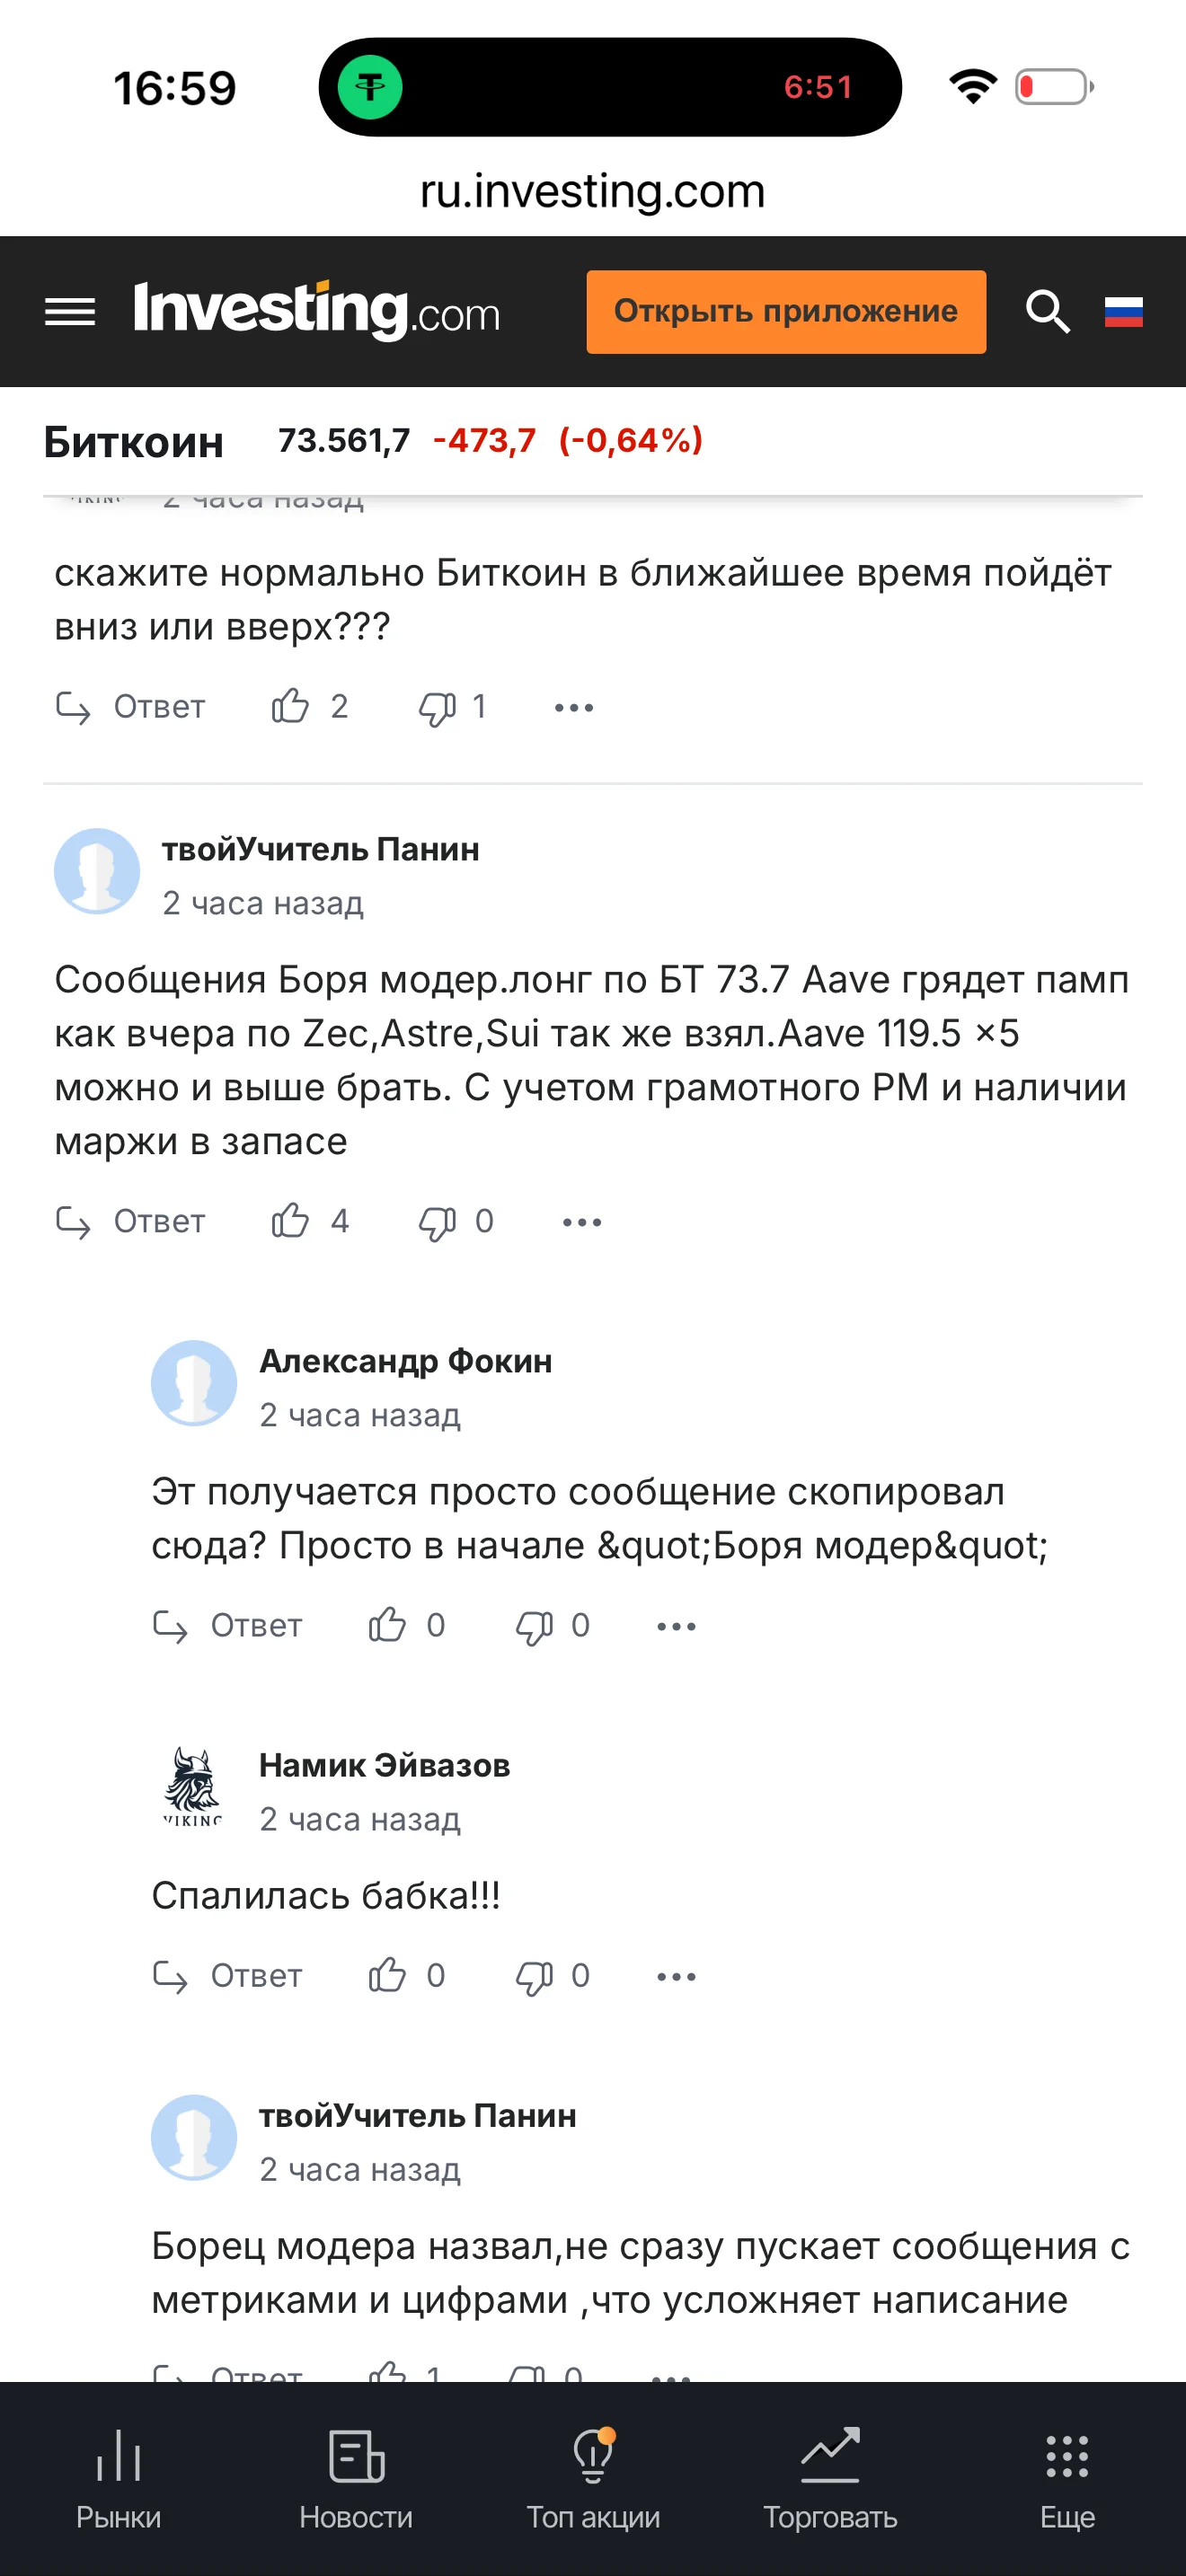The width and height of the screenshot is (1186, 2576).
Task: Open three-dot menu on Александр Фокин's reply
Action: coord(676,1626)
